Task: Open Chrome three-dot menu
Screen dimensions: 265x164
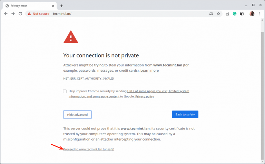Action: coord(259,14)
